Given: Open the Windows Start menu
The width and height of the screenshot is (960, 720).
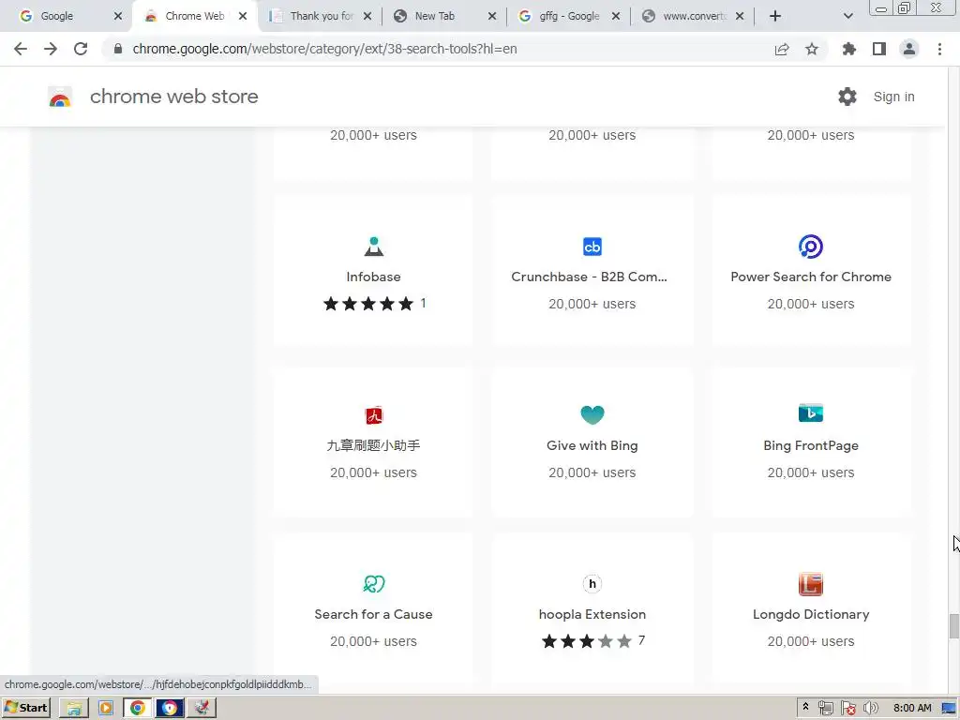Looking at the screenshot, I should [x=25, y=708].
